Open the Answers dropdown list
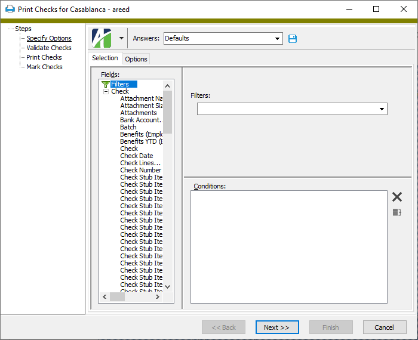Viewport: 418px width, 340px height. pyautogui.click(x=277, y=39)
